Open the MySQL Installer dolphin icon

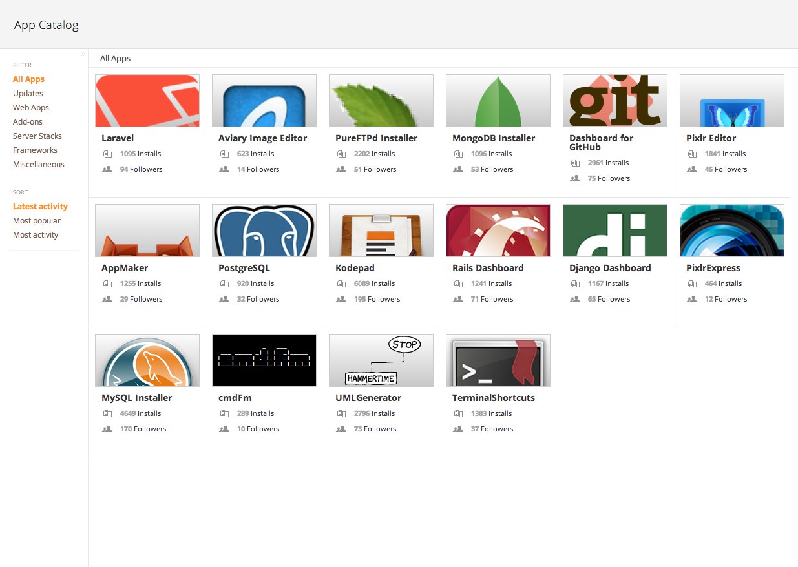point(147,360)
